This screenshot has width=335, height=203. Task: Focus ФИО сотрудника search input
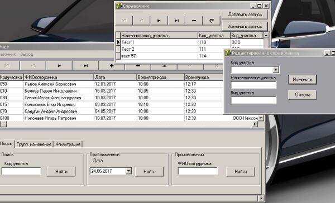tap(198, 171)
